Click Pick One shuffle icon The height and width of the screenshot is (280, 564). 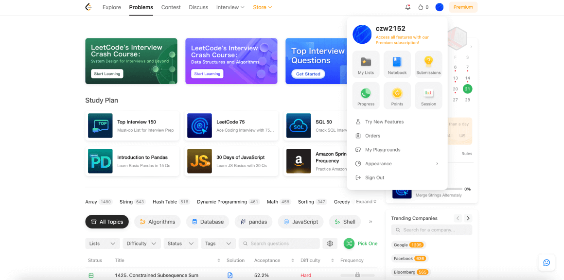click(x=349, y=244)
